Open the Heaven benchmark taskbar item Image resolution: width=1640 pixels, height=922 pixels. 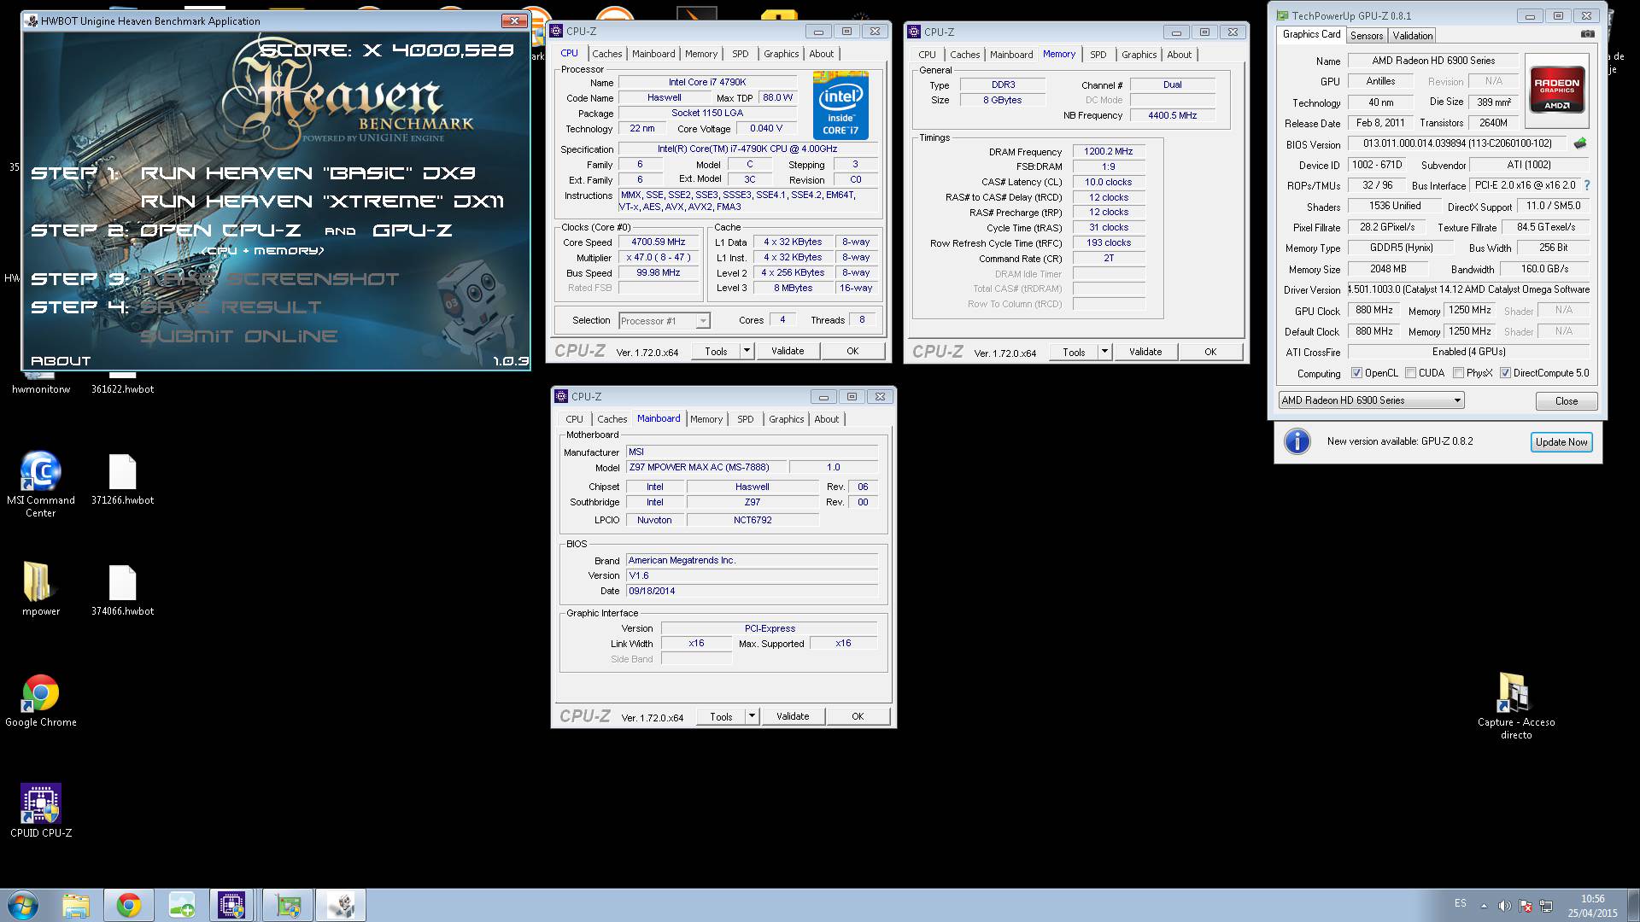[x=341, y=905]
